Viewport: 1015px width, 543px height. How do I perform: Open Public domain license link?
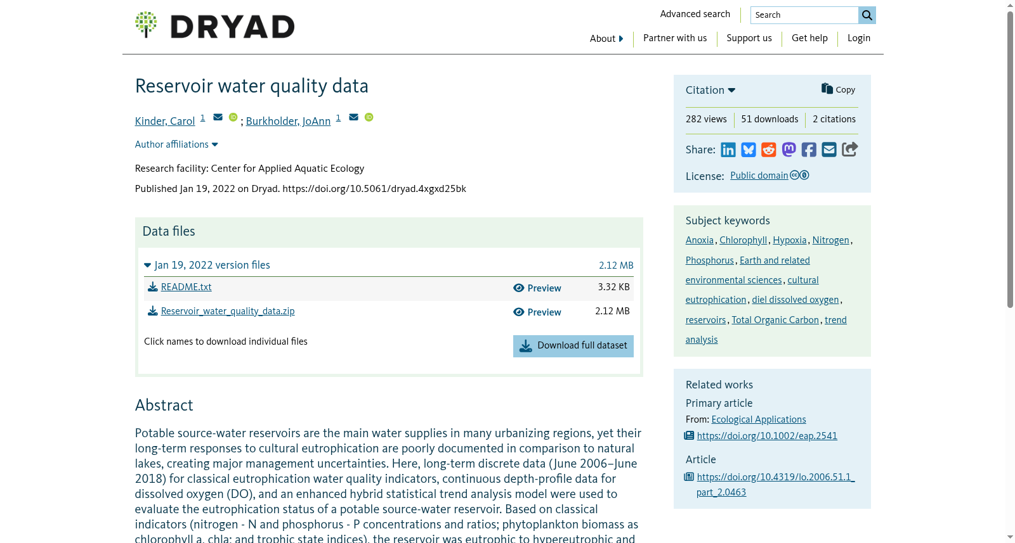(759, 176)
